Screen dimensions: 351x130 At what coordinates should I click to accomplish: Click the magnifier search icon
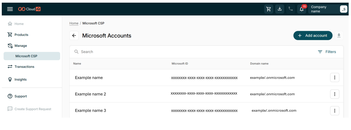point(77,52)
